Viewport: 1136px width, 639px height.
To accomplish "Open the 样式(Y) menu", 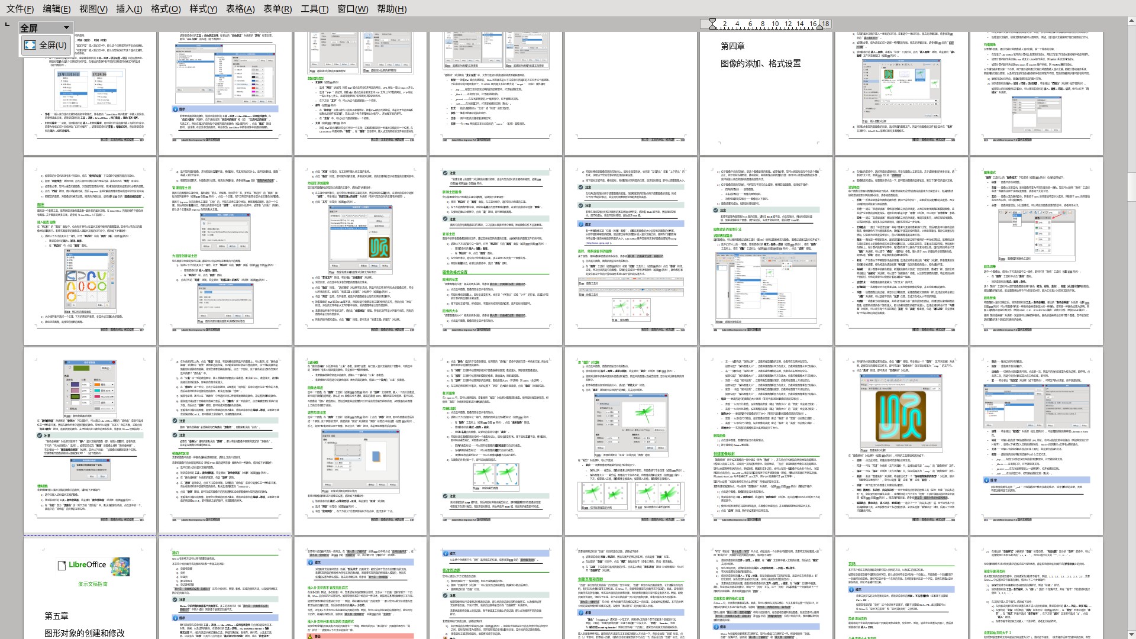I will [x=203, y=9].
